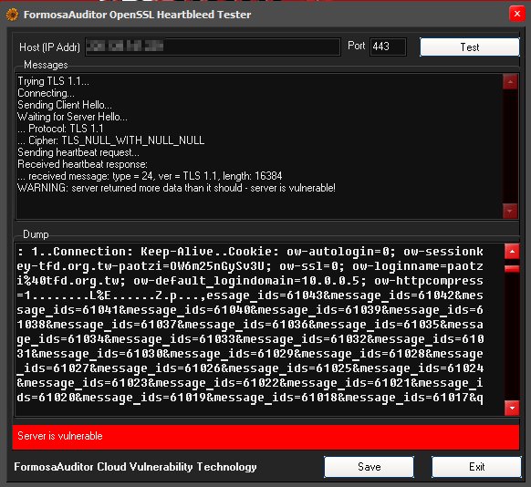Click the Dump scrollbar thumb
The height and width of the screenshot is (487, 531).
tap(512, 269)
